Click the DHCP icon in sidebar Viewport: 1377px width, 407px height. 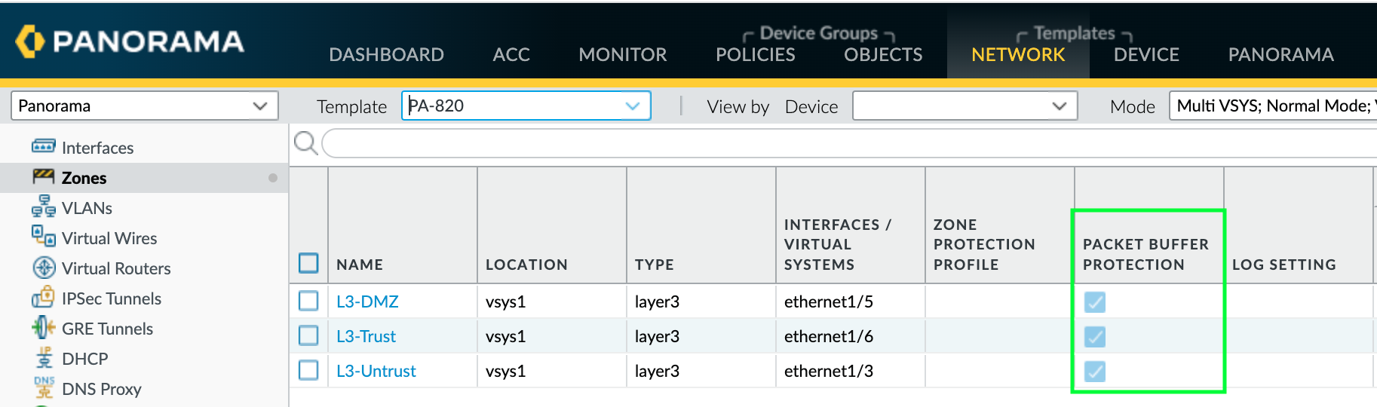click(44, 358)
